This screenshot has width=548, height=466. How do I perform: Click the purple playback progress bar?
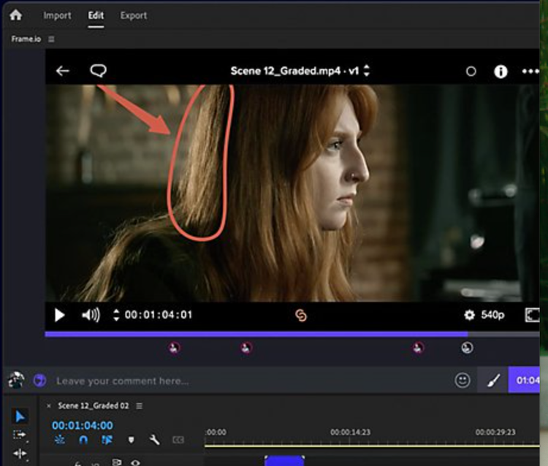256,335
